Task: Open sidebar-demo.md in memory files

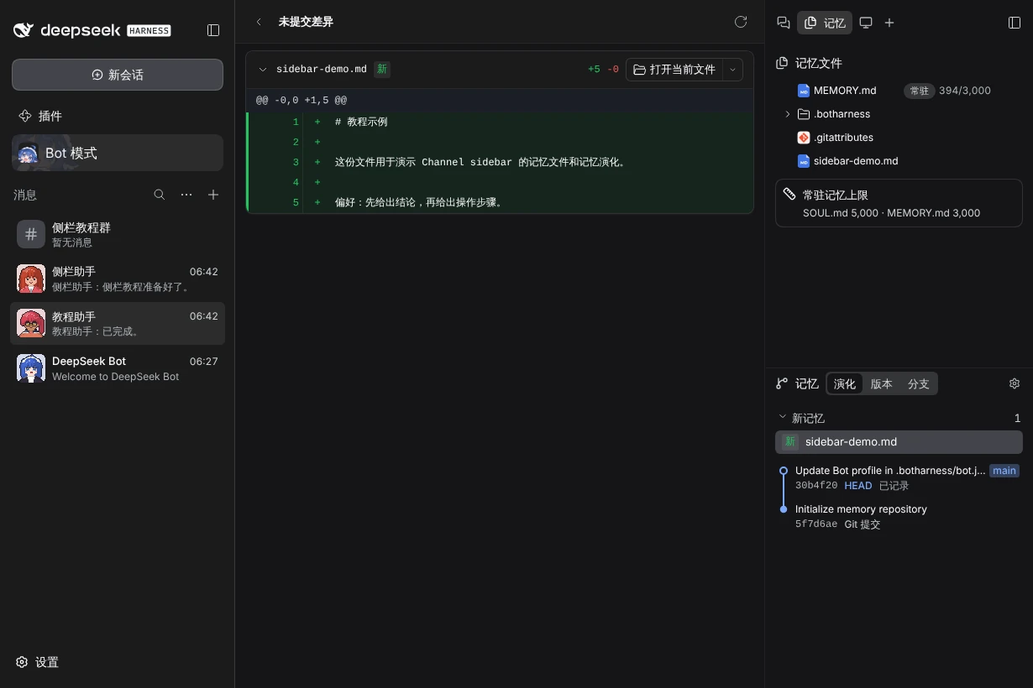Action: pos(899,161)
